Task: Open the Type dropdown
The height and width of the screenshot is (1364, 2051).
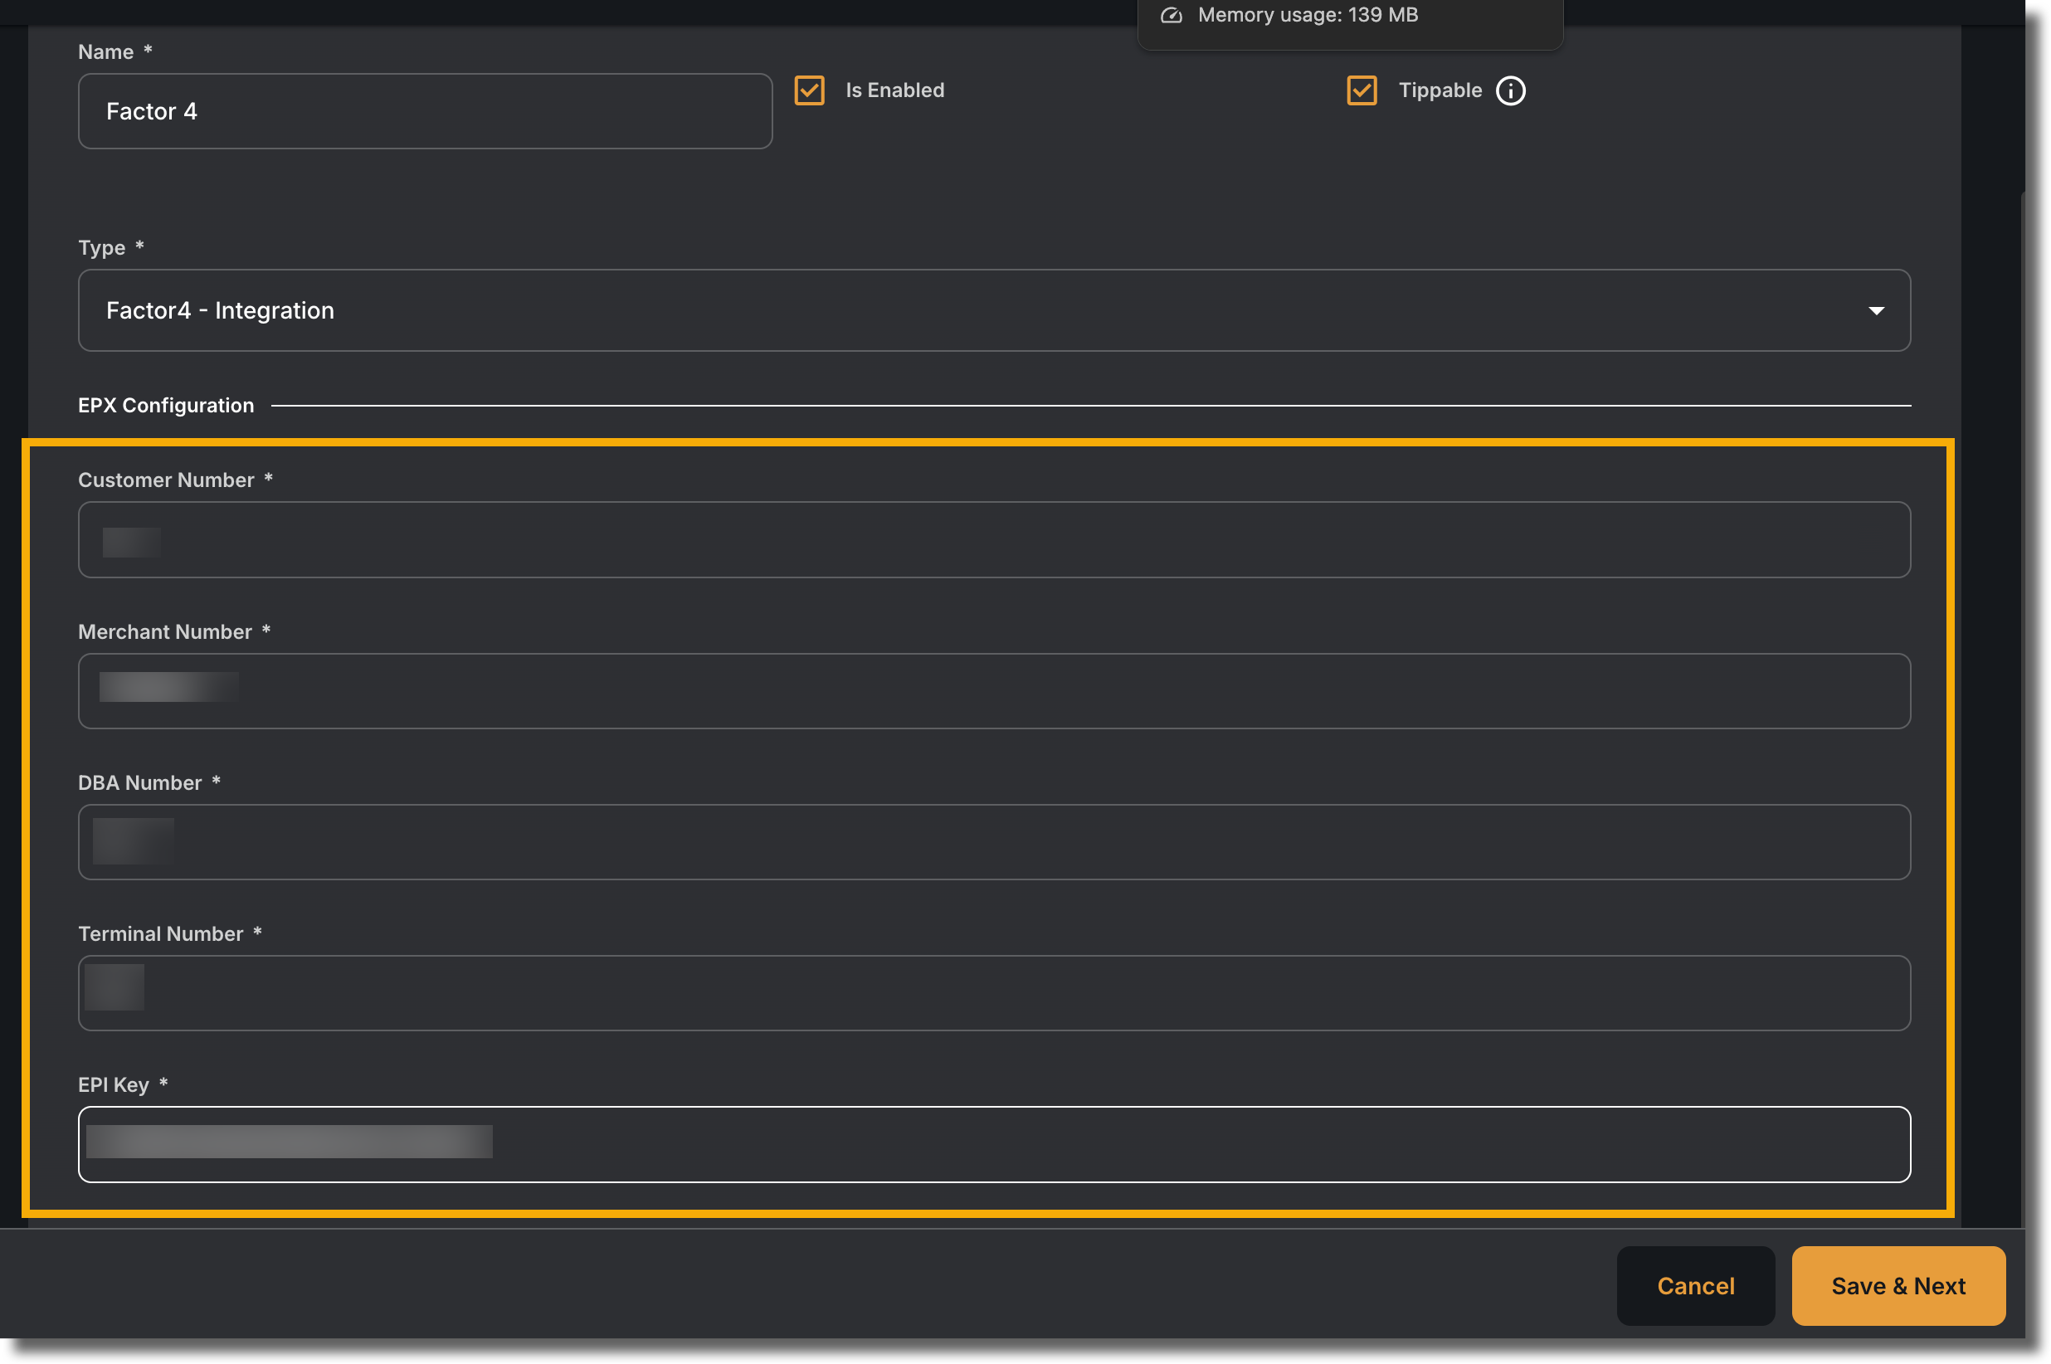Action: (x=993, y=310)
